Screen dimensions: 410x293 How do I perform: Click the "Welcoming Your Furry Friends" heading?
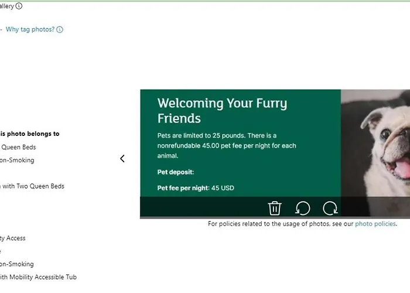(x=222, y=111)
